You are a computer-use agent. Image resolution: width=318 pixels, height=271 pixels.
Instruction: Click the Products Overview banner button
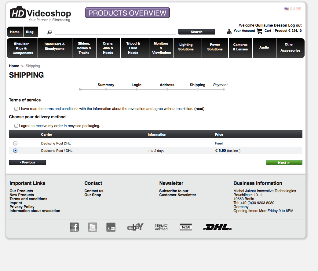click(127, 13)
